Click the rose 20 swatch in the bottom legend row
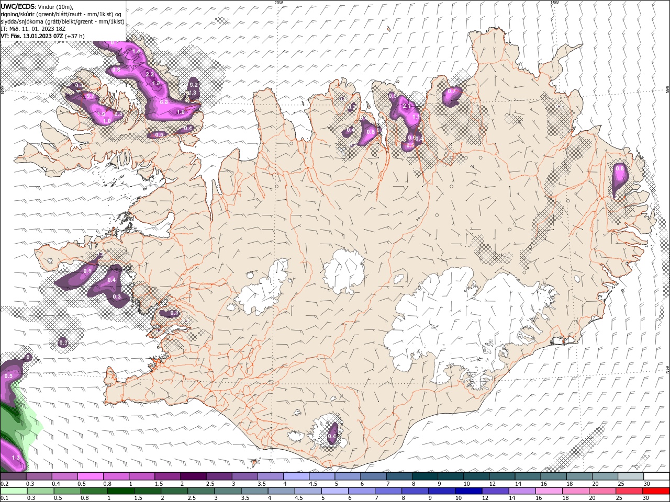 (x=602, y=491)
